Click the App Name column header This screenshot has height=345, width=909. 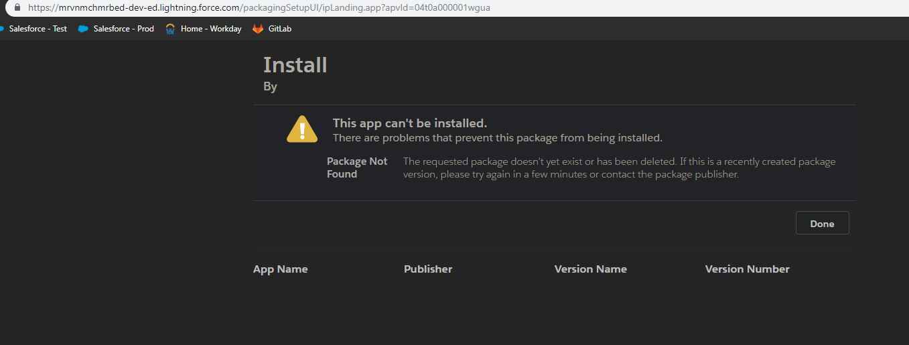281,269
